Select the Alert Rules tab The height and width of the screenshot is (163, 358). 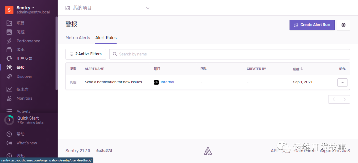pyautogui.click(x=106, y=38)
